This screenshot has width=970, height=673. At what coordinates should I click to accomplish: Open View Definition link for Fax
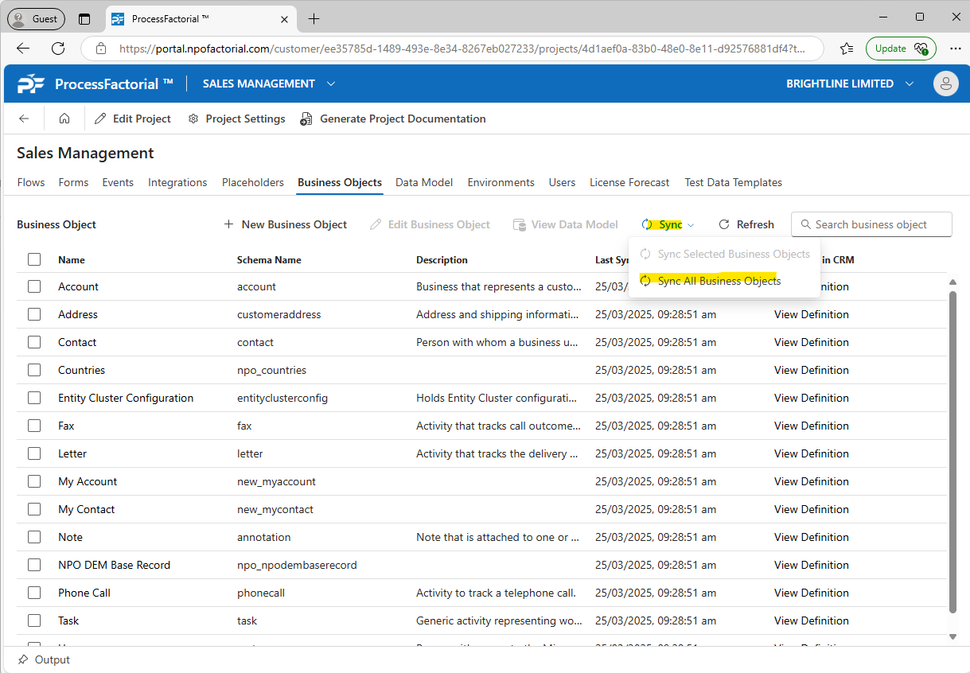(x=811, y=426)
